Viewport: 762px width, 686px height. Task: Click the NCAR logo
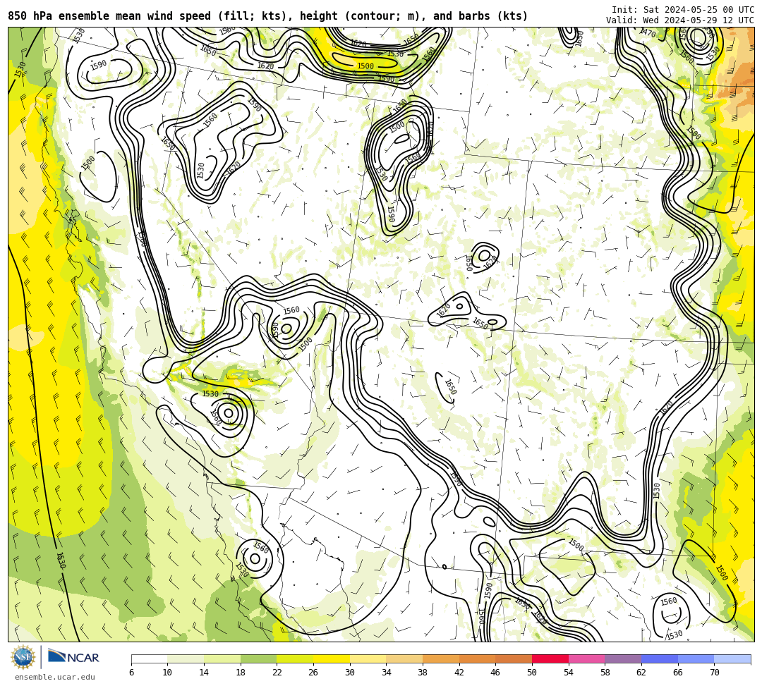click(73, 657)
